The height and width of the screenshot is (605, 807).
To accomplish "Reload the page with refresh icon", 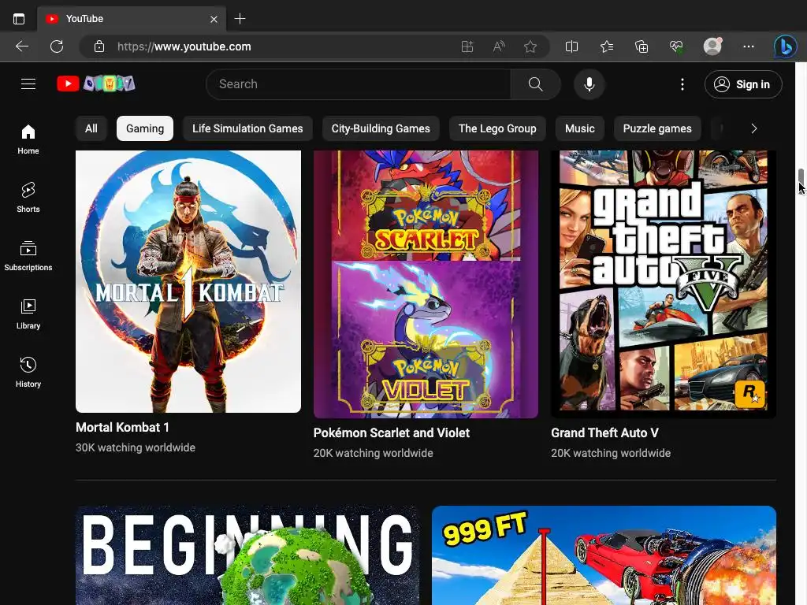I will [x=57, y=46].
